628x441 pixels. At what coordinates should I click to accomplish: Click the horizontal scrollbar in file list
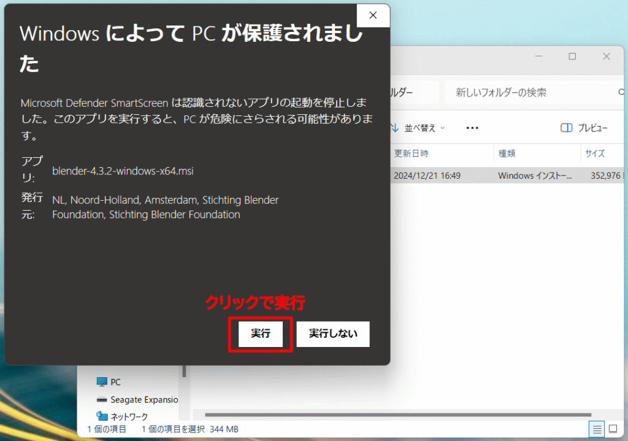click(x=398, y=415)
